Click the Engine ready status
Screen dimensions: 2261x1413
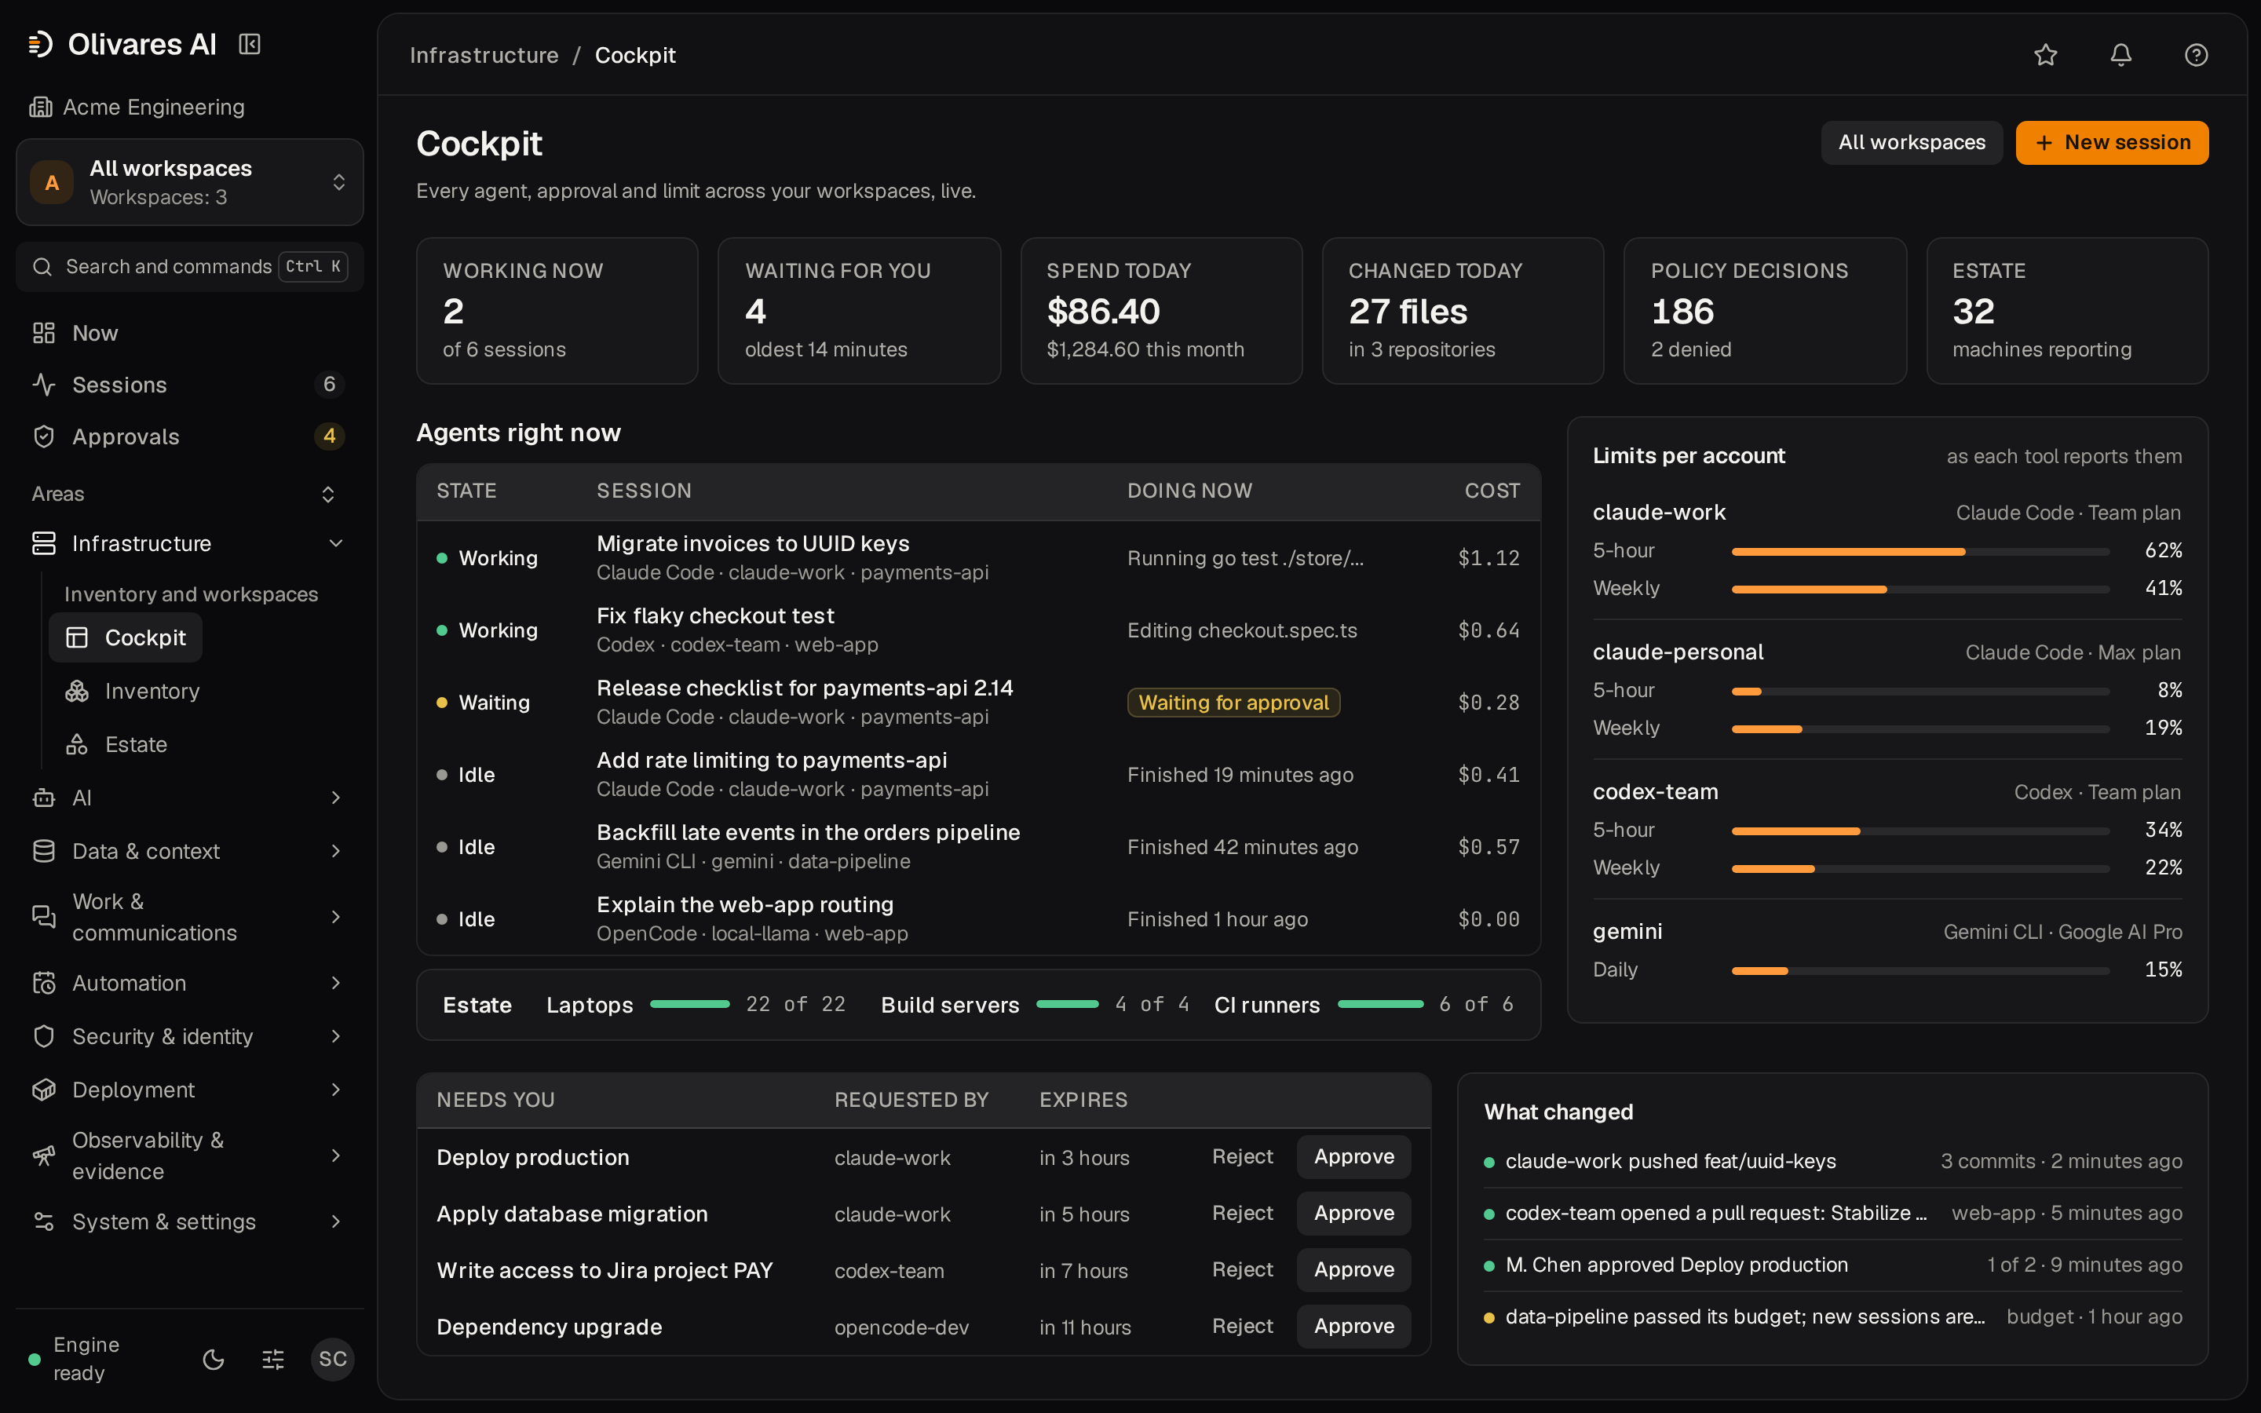pyautogui.click(x=75, y=1359)
